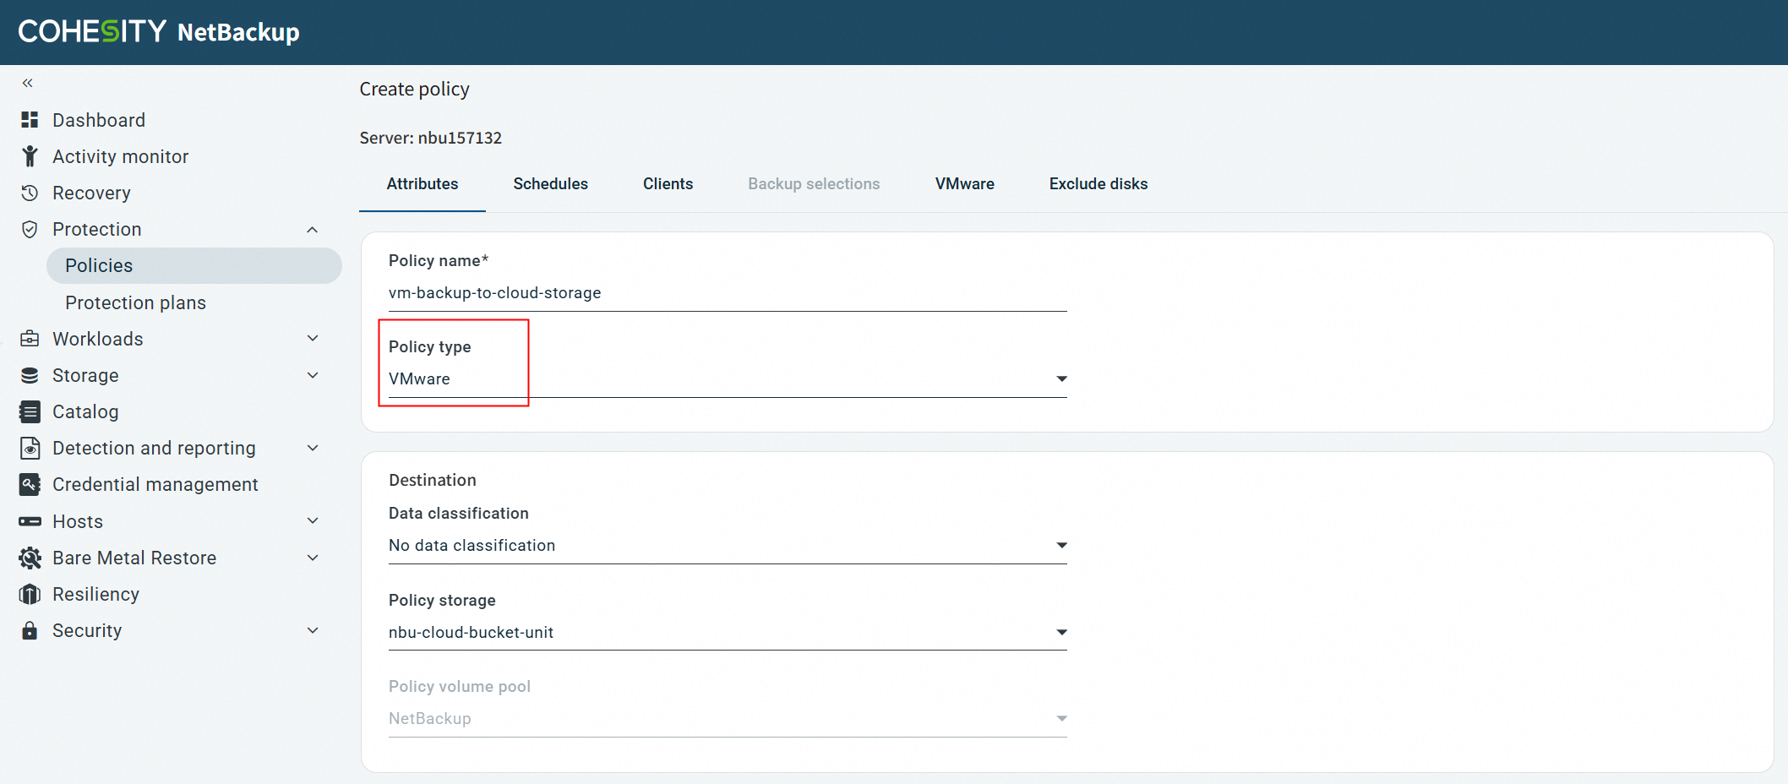Click the Dashboard grid icon
The height and width of the screenshot is (784, 1788).
coord(30,120)
